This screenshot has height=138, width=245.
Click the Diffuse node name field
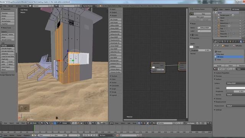click(x=204, y=28)
